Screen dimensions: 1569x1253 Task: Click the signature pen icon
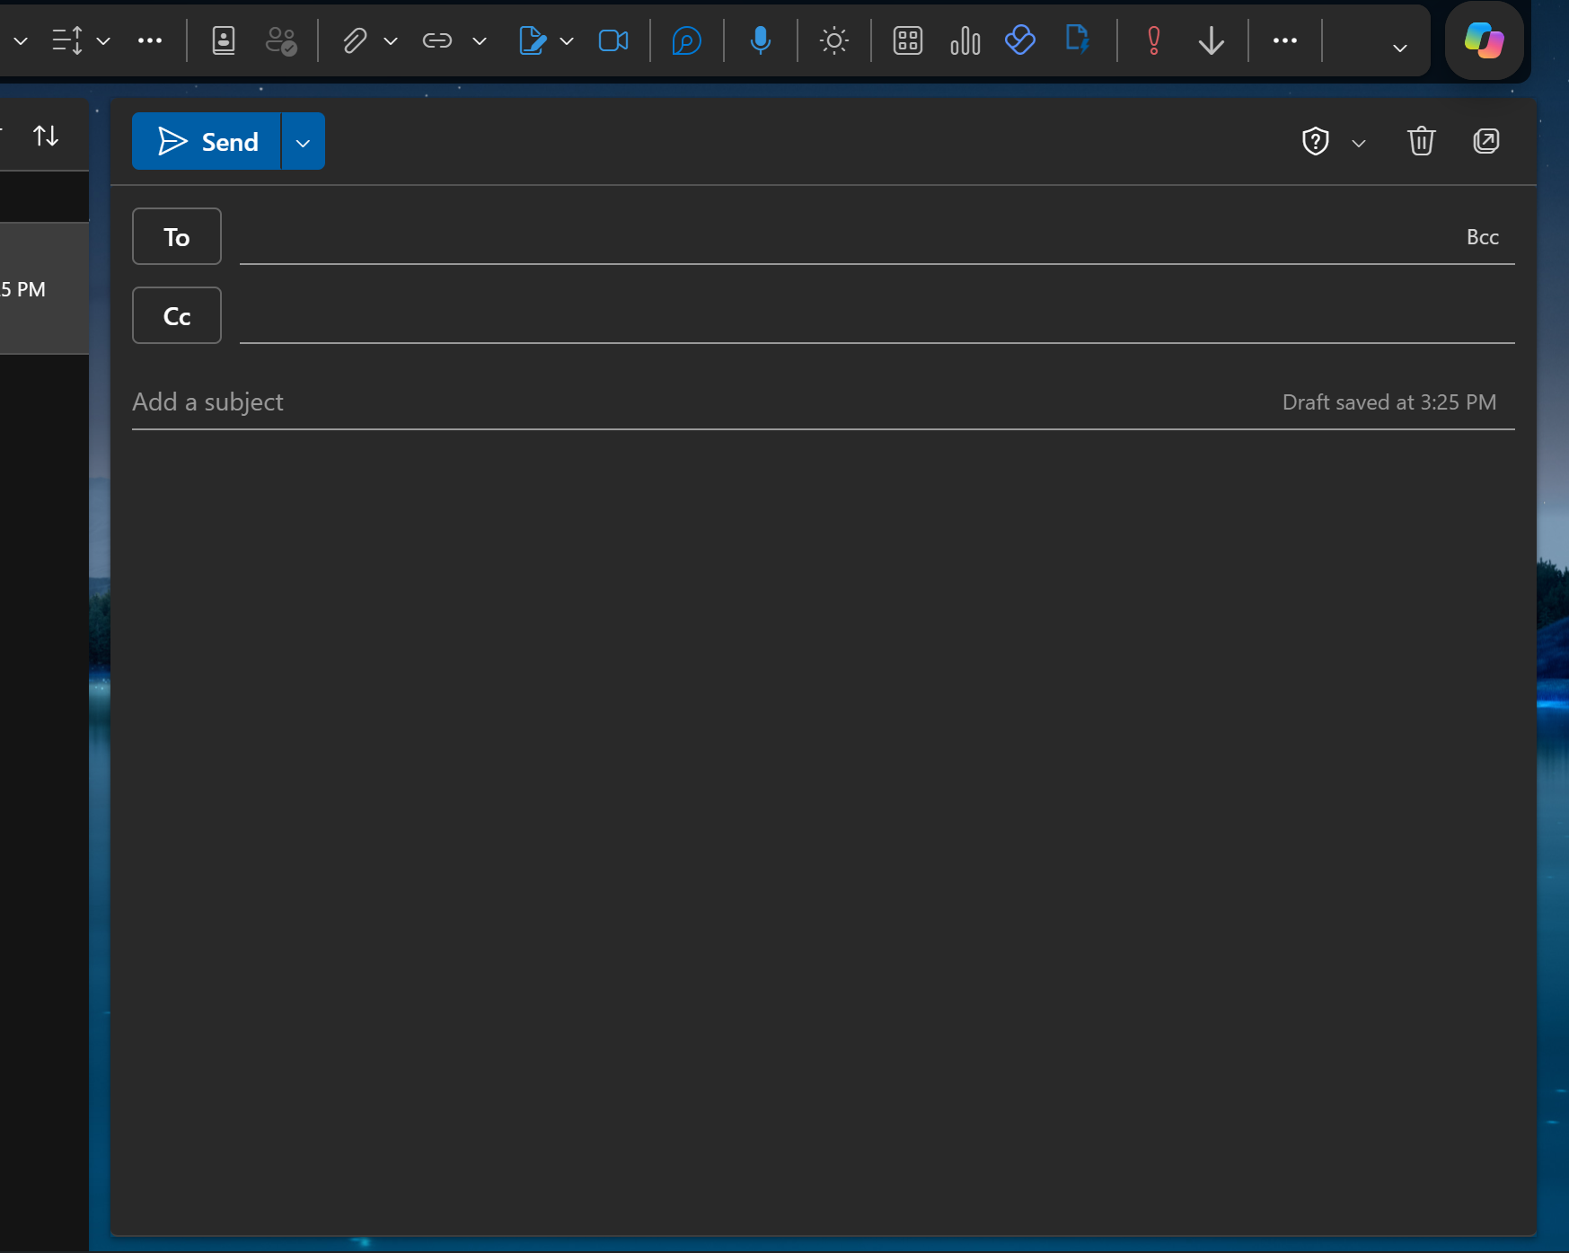pos(533,41)
